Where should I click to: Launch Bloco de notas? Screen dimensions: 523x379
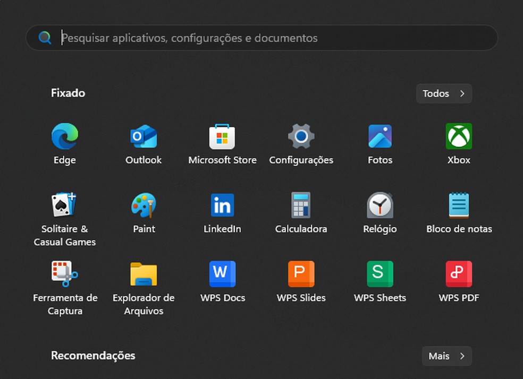click(459, 205)
